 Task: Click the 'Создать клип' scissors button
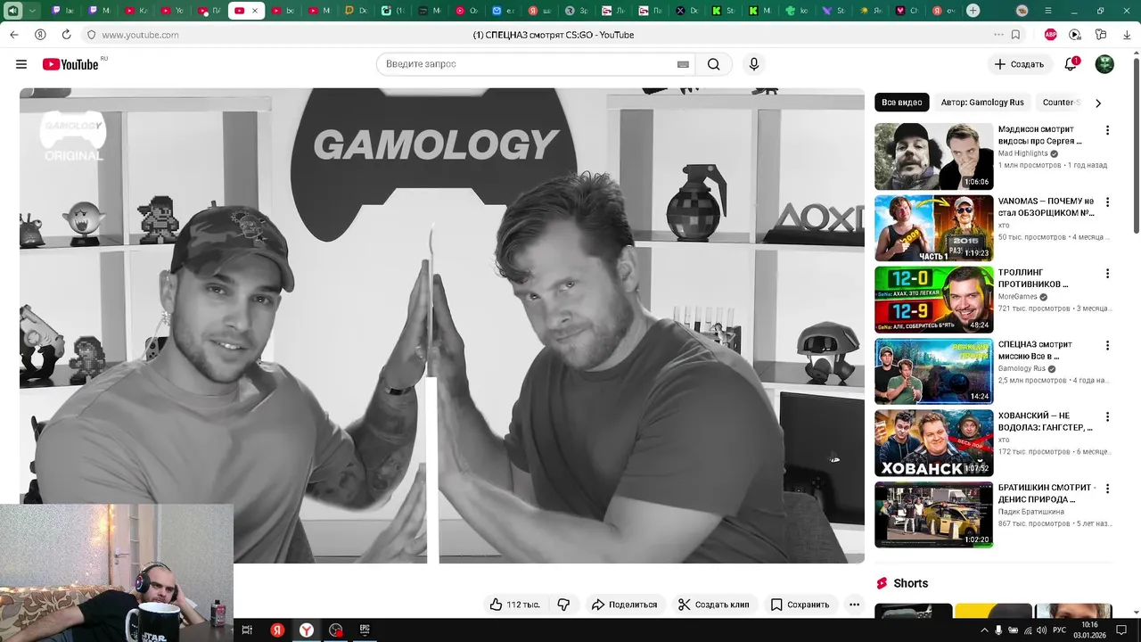713,605
